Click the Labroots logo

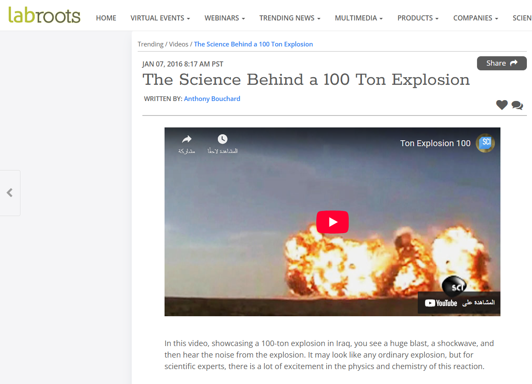[44, 15]
